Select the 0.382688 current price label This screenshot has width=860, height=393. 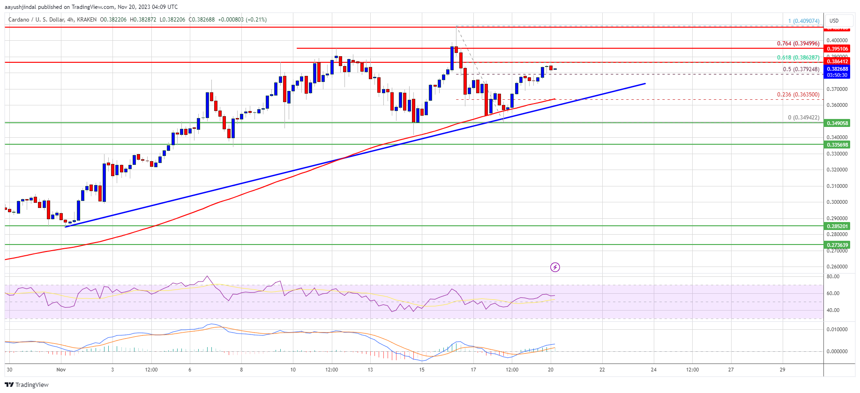click(837, 69)
